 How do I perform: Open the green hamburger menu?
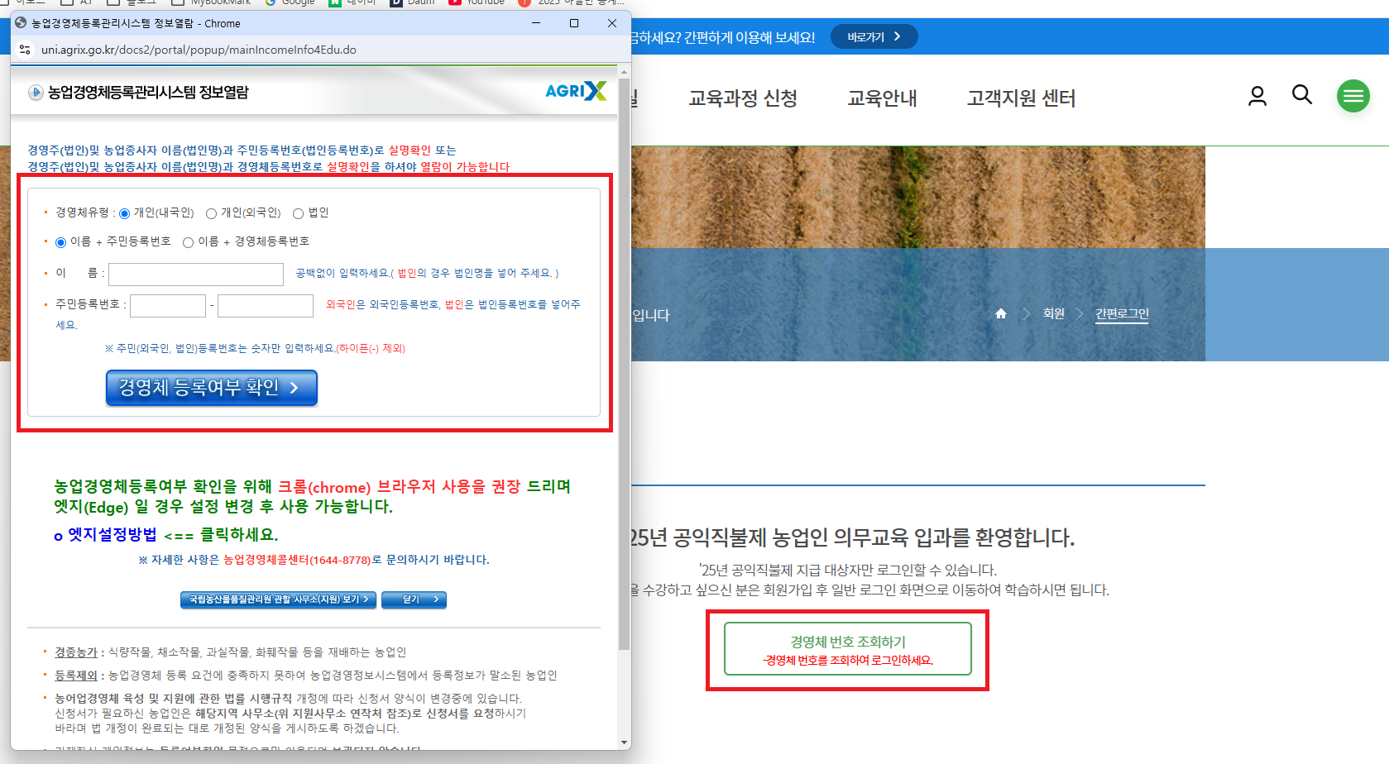click(1353, 95)
